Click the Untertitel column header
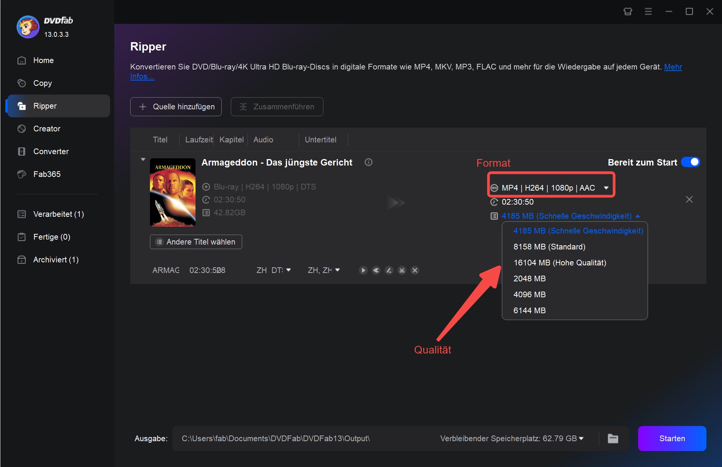 click(x=320, y=140)
